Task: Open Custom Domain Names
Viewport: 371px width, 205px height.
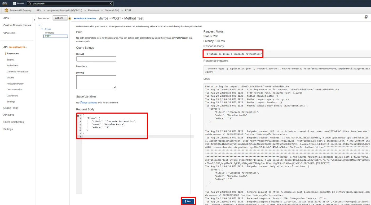Action: coord(17,25)
